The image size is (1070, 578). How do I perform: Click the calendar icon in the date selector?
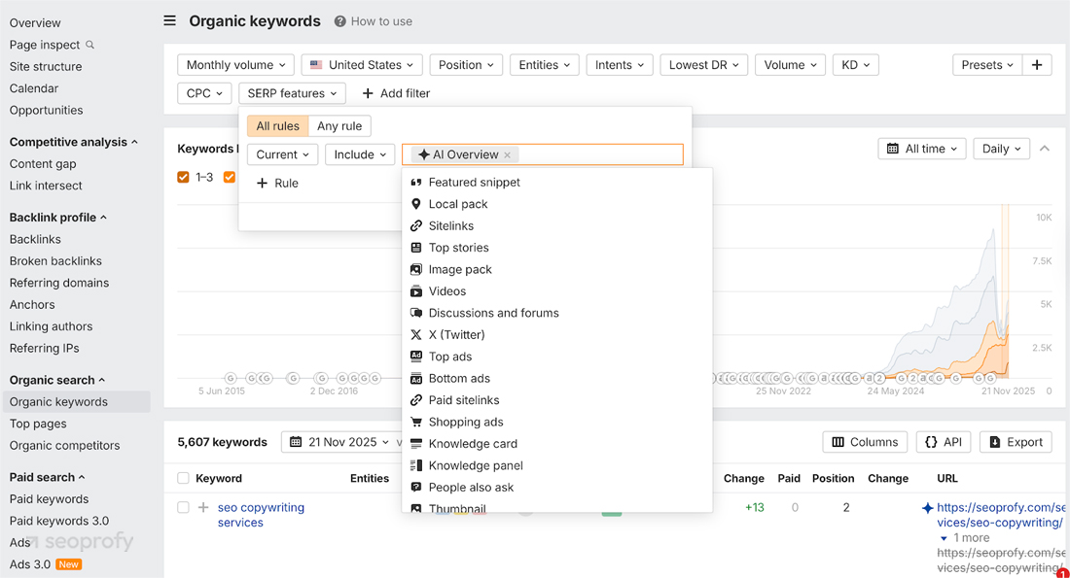(x=297, y=442)
